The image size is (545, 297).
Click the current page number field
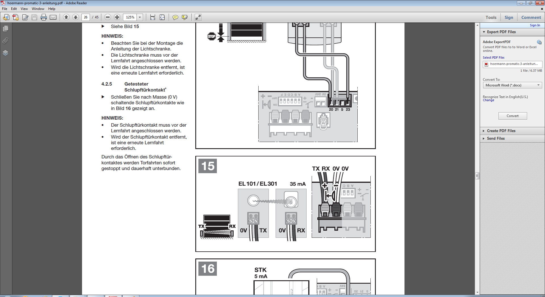coord(86,17)
